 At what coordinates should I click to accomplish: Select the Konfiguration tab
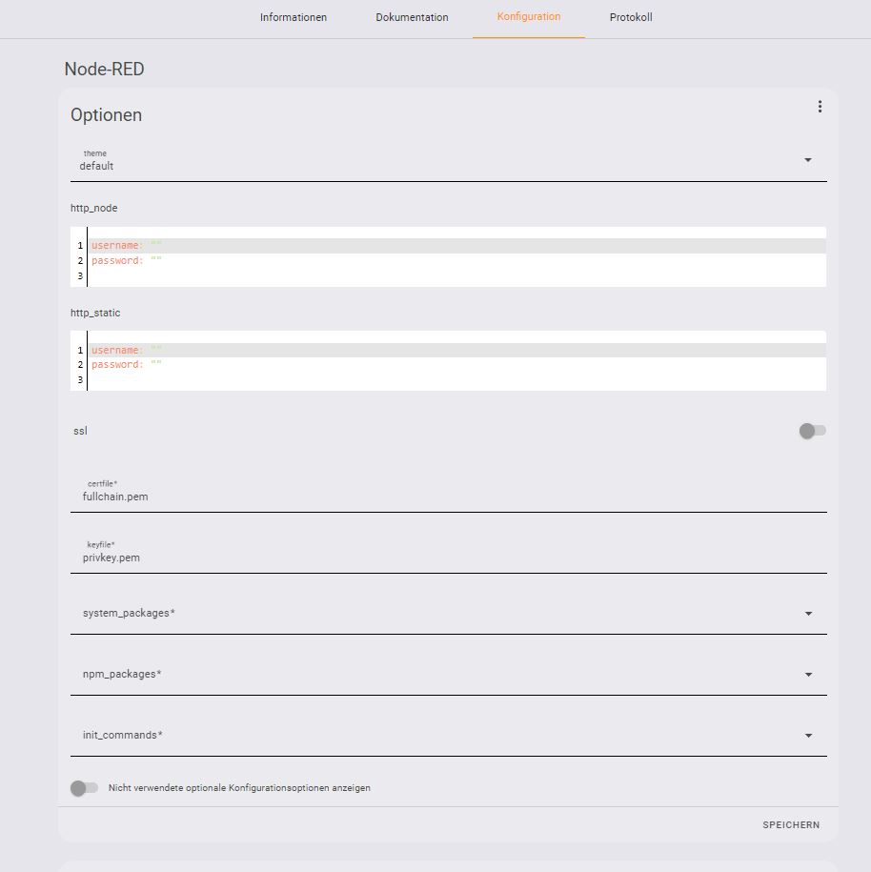(528, 17)
